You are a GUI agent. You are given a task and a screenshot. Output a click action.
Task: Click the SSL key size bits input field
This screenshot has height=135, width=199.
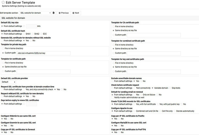pyautogui.click(x=31, y=26)
